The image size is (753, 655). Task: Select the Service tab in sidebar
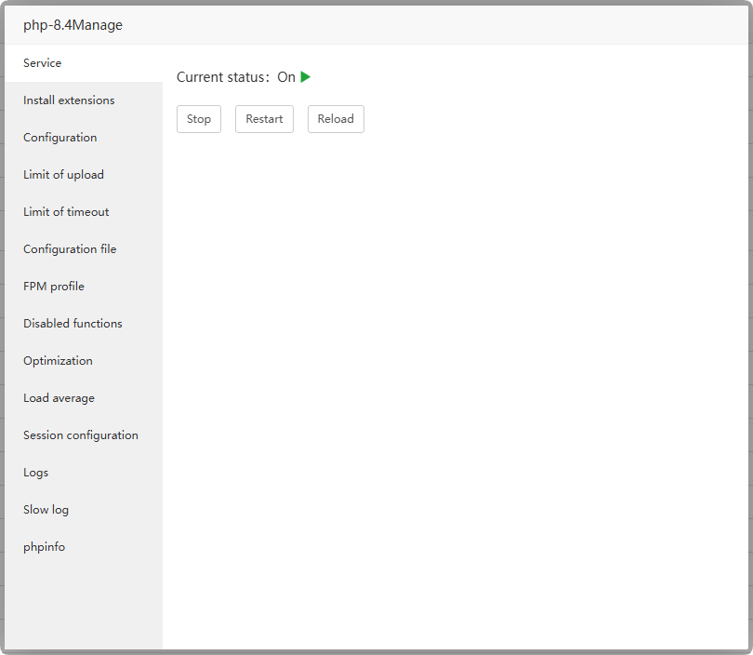(x=43, y=63)
